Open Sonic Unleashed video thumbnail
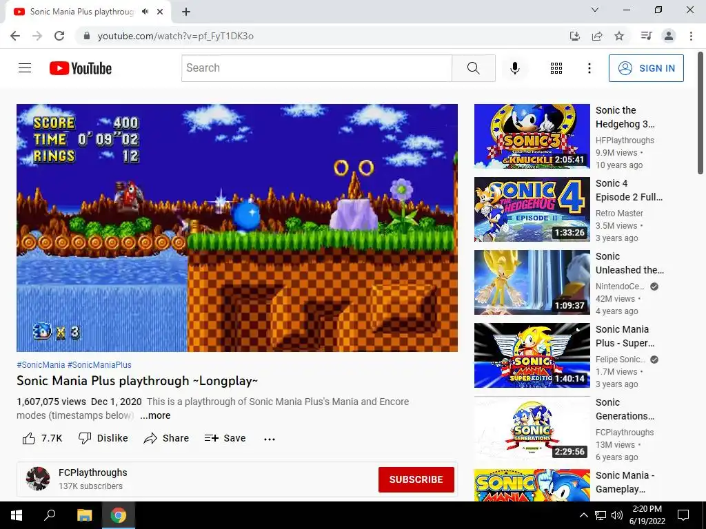 pyautogui.click(x=532, y=282)
